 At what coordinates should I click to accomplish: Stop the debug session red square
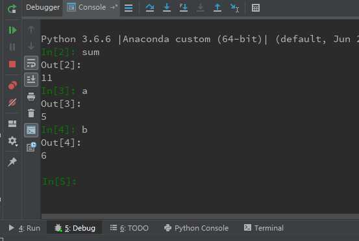12,64
